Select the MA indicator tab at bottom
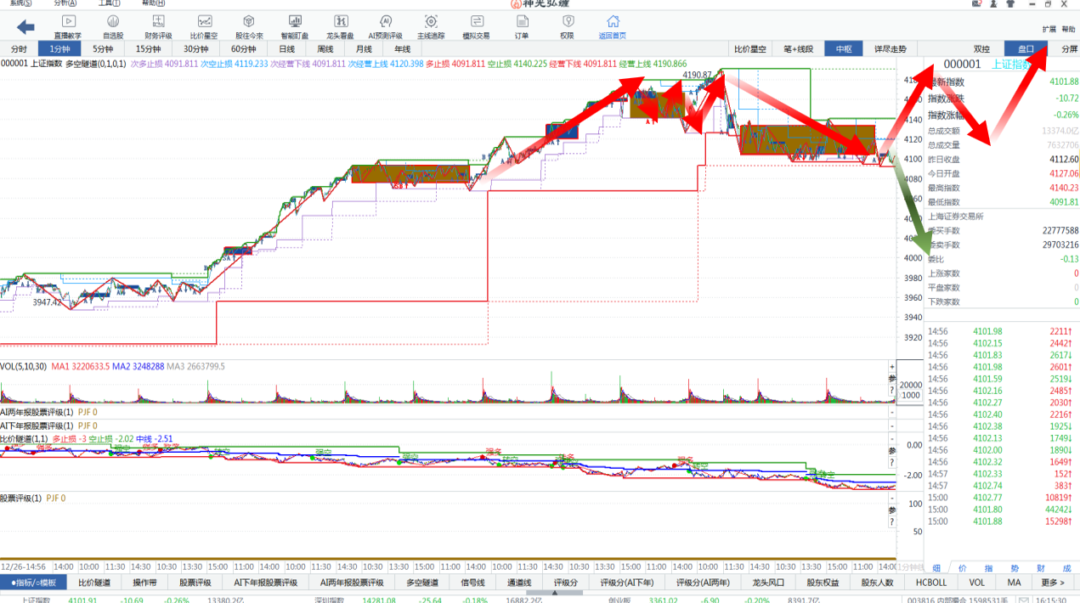The image size is (1080, 603). (1015, 583)
